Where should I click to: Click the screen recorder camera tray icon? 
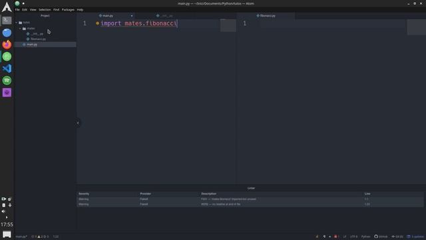[x=3, y=199]
